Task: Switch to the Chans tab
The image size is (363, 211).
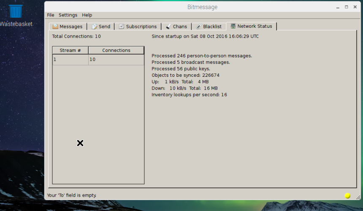Action: (x=176, y=27)
